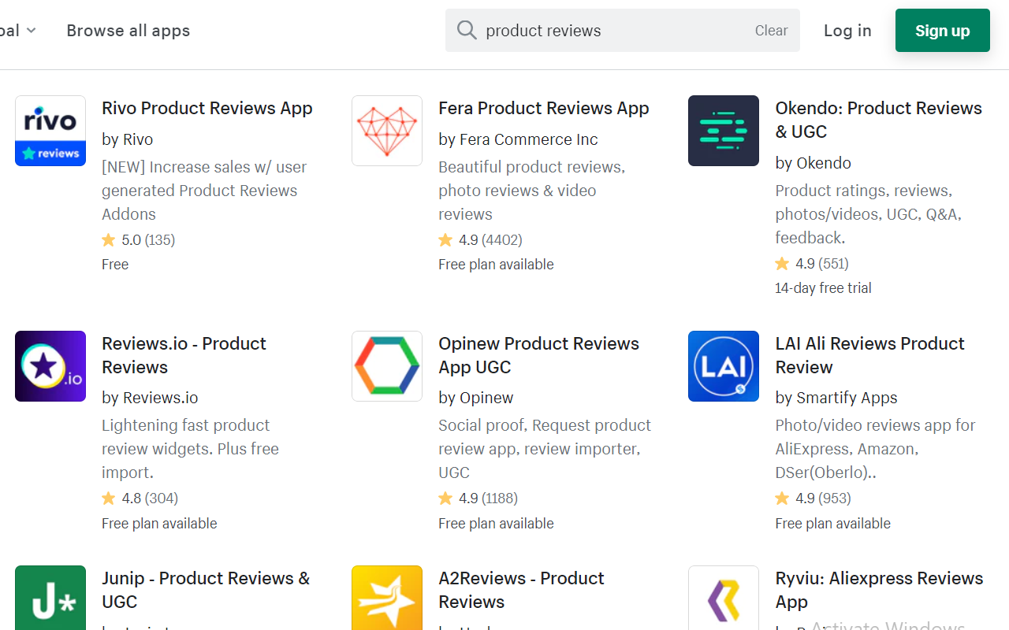Select the Fera heart-network logo
Image resolution: width=1009 pixels, height=630 pixels.
click(386, 131)
